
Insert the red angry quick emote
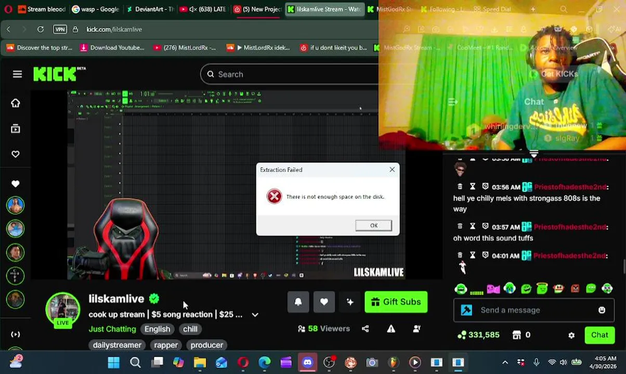coord(575,288)
